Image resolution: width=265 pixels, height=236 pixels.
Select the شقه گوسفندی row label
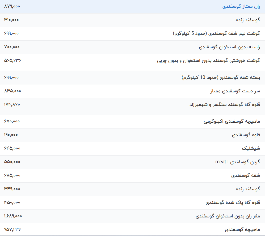pos(246,175)
